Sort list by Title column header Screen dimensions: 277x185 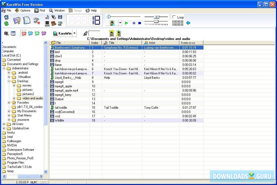122,43
